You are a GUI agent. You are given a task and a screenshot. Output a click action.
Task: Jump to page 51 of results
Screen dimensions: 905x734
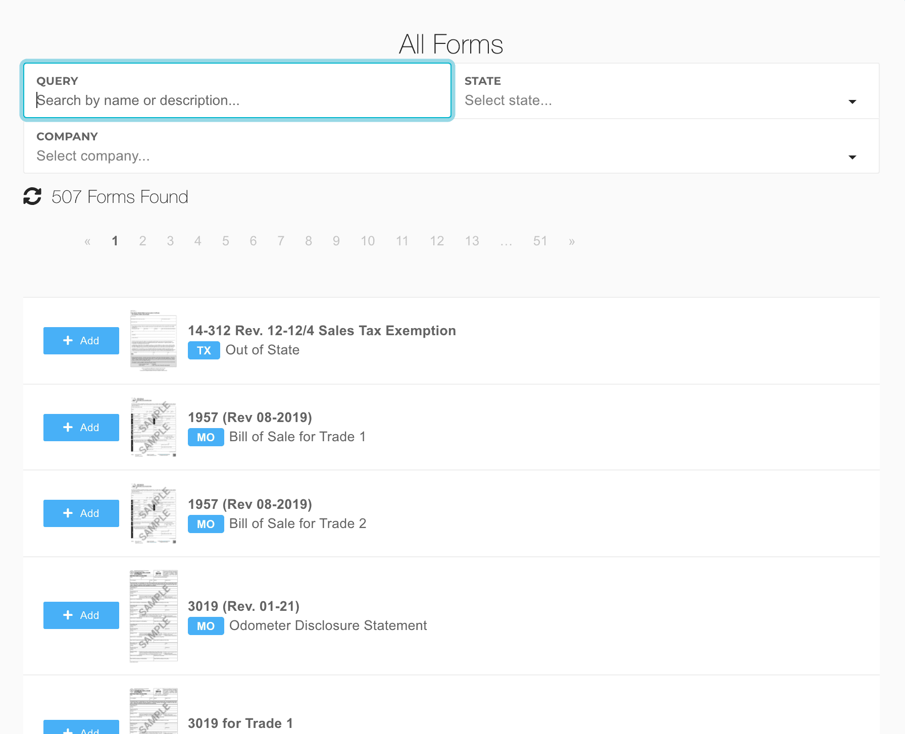540,241
